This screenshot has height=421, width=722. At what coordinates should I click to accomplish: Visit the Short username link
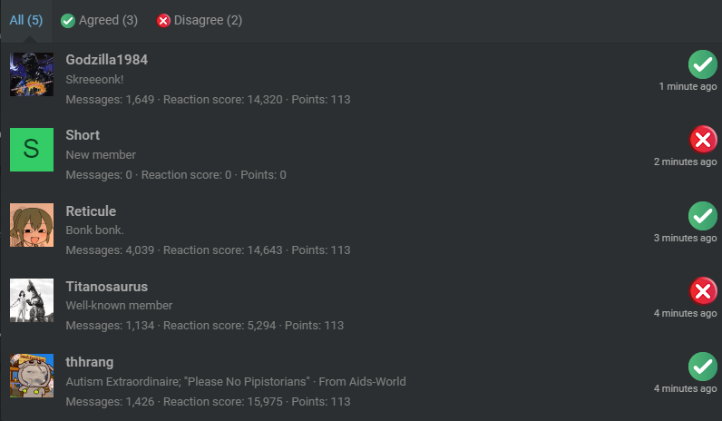click(83, 135)
